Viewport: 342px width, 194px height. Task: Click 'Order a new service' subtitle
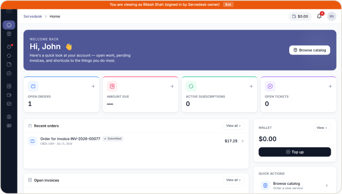(288, 188)
